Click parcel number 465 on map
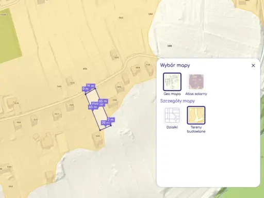 point(117,57)
